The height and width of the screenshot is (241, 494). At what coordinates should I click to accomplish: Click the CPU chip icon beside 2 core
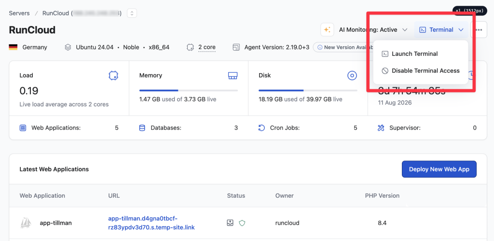pyautogui.click(x=190, y=47)
